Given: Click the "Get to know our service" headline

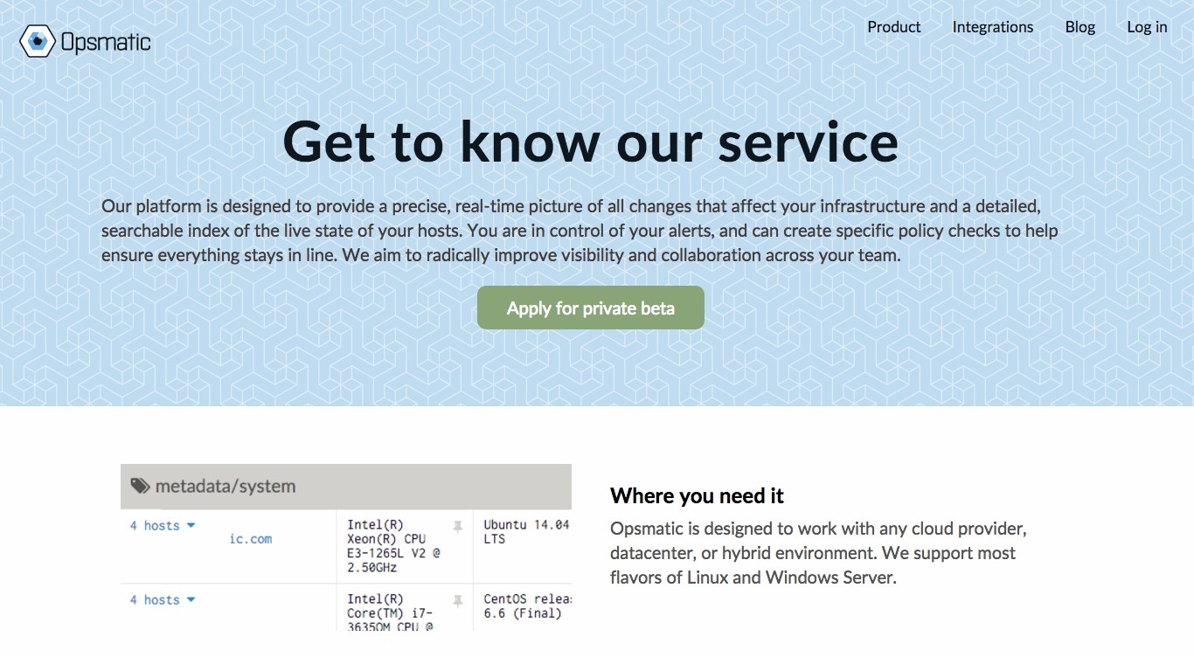Looking at the screenshot, I should click(x=590, y=142).
